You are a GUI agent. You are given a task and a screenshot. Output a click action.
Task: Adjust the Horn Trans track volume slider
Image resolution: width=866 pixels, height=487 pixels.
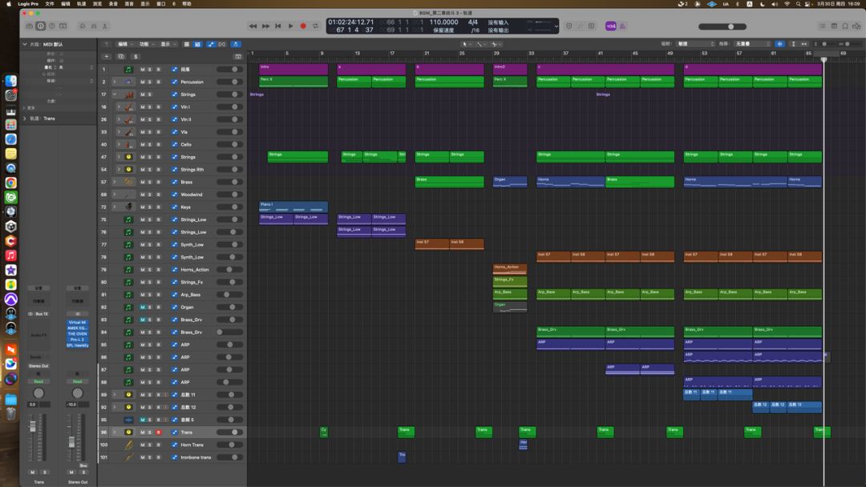pos(230,445)
